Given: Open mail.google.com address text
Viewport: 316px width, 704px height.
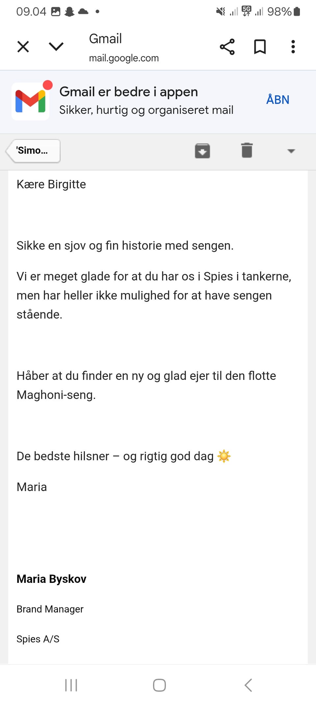Looking at the screenshot, I should tap(124, 58).
